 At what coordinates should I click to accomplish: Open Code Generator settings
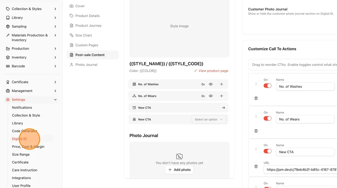pos(24,131)
